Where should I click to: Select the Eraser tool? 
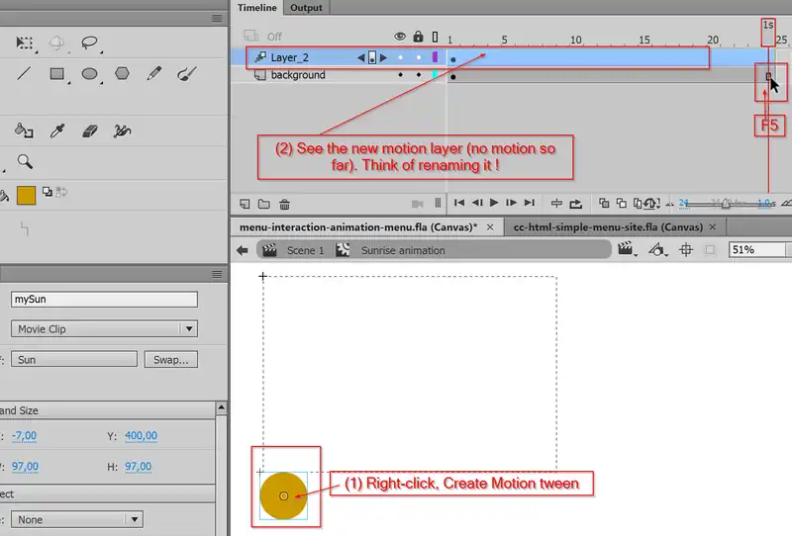tap(89, 130)
